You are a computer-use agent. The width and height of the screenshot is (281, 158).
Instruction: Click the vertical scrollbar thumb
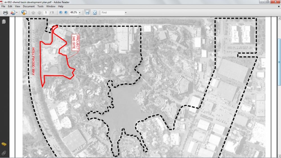[x=279, y=62]
